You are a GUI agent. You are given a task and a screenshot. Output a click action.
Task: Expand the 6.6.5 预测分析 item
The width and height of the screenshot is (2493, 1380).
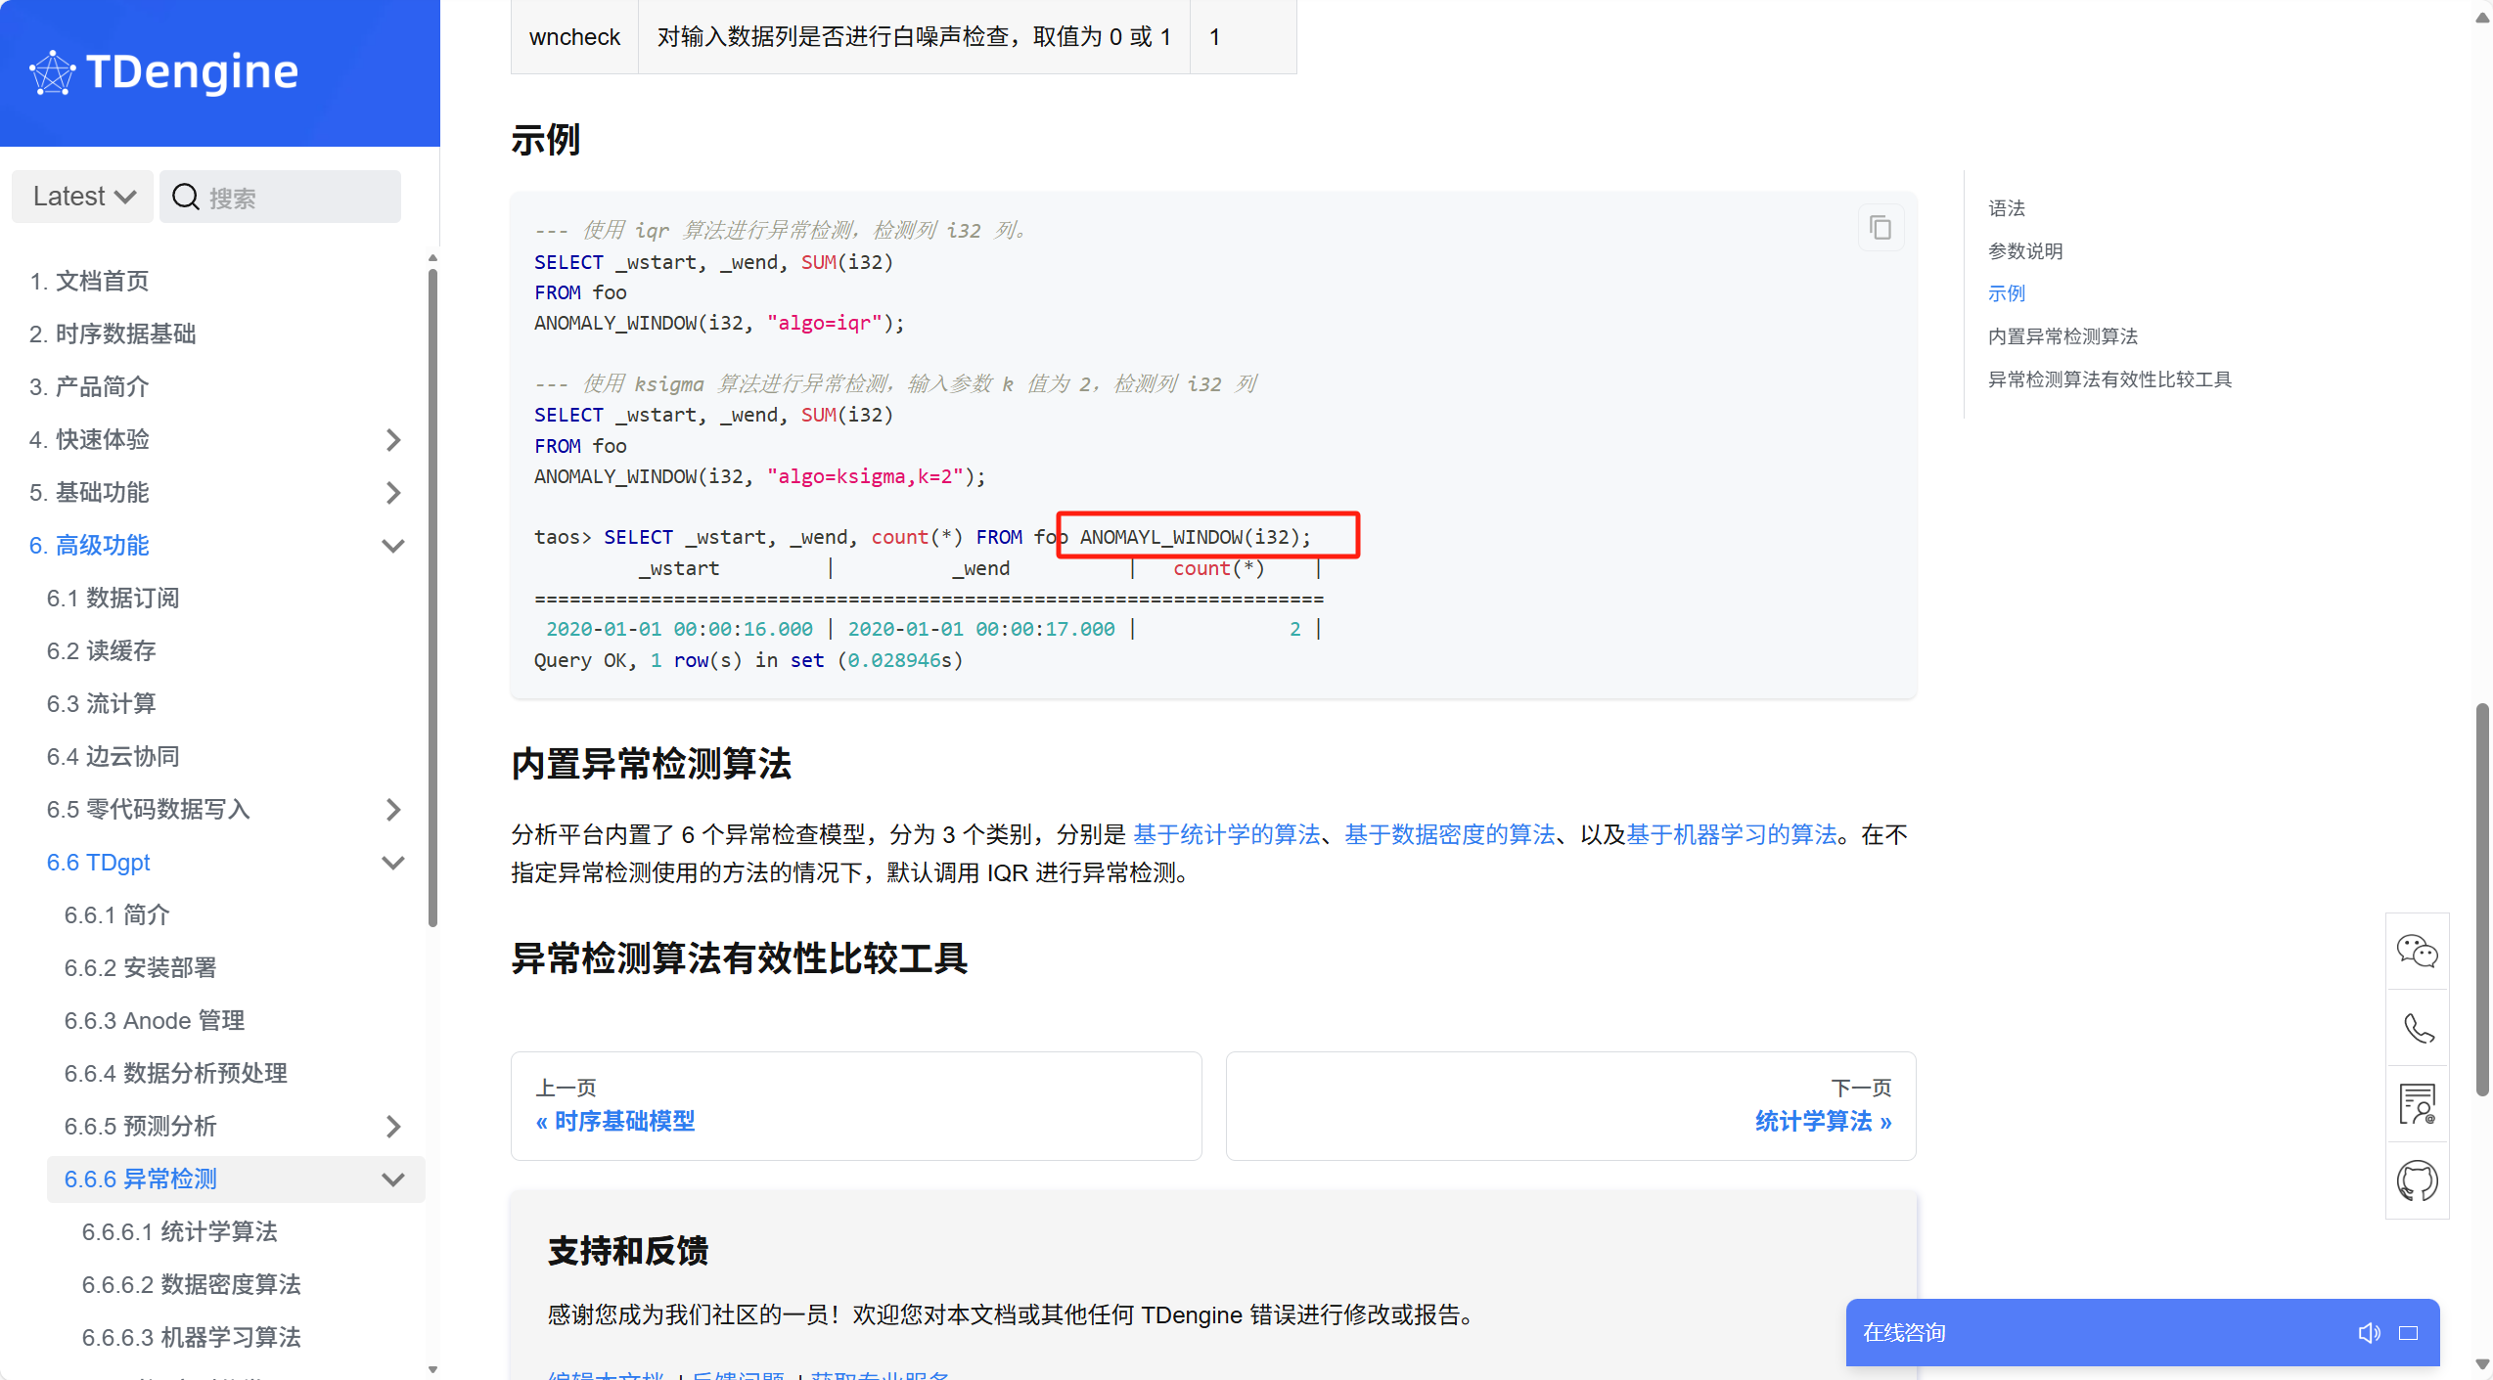pyautogui.click(x=393, y=1127)
